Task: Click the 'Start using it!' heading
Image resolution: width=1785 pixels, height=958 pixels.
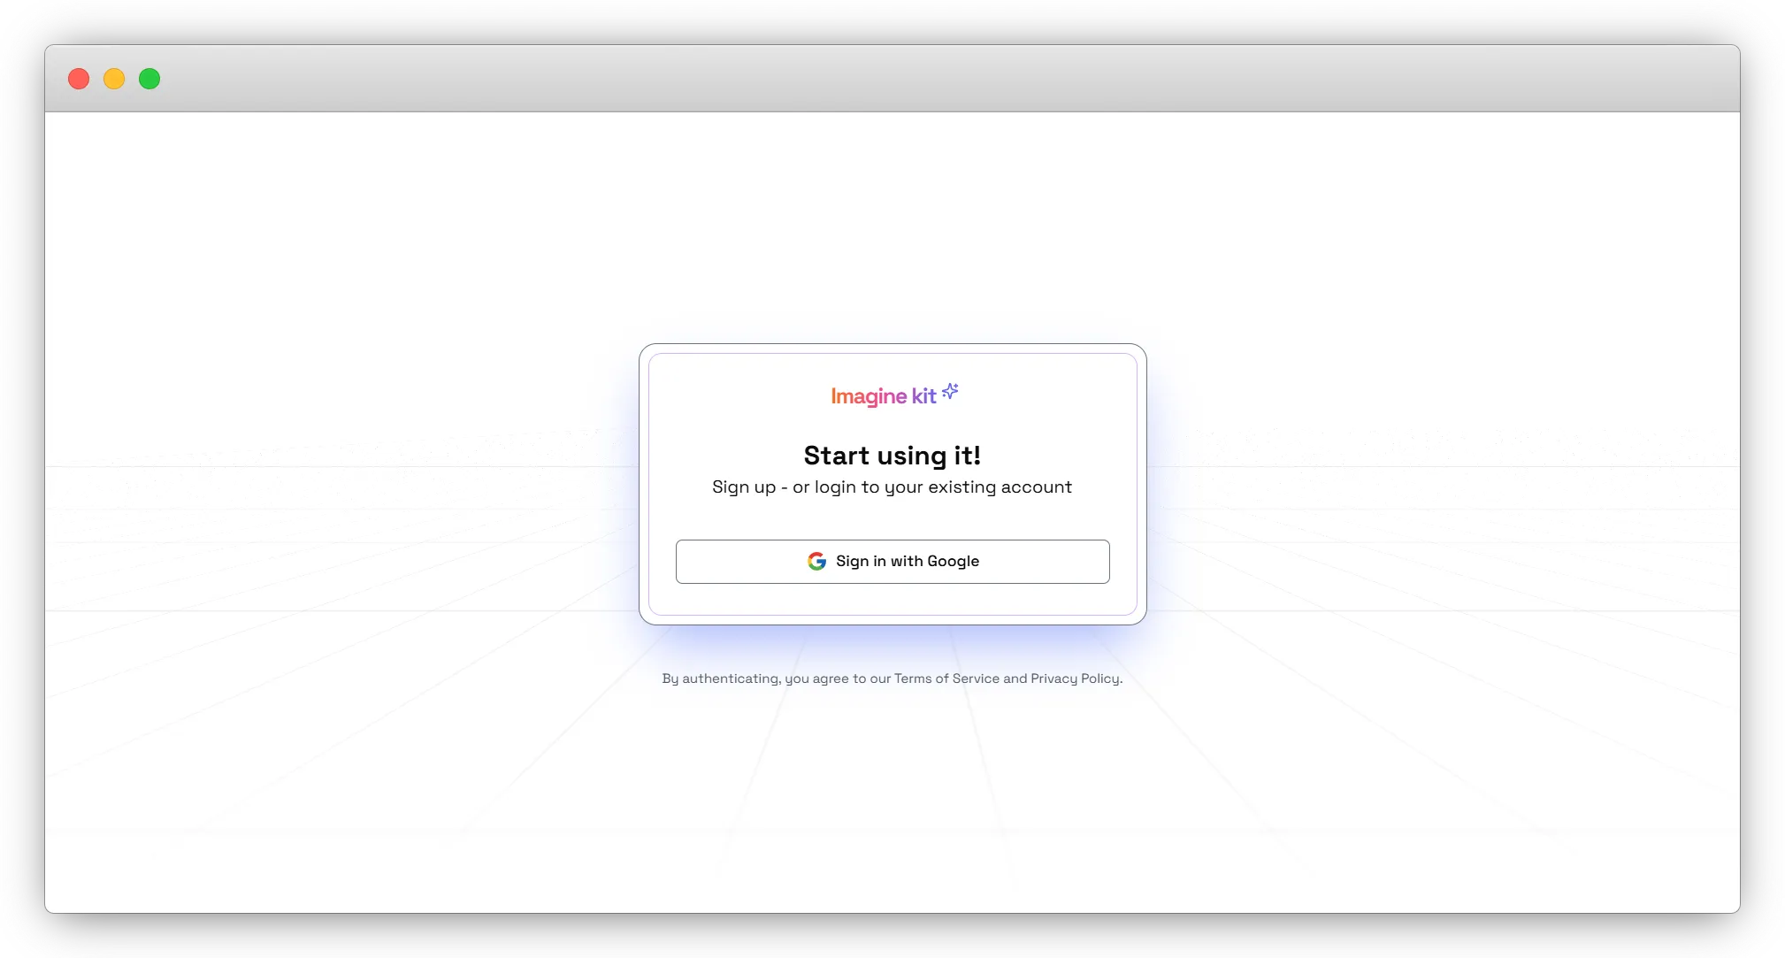Action: pyautogui.click(x=892, y=456)
